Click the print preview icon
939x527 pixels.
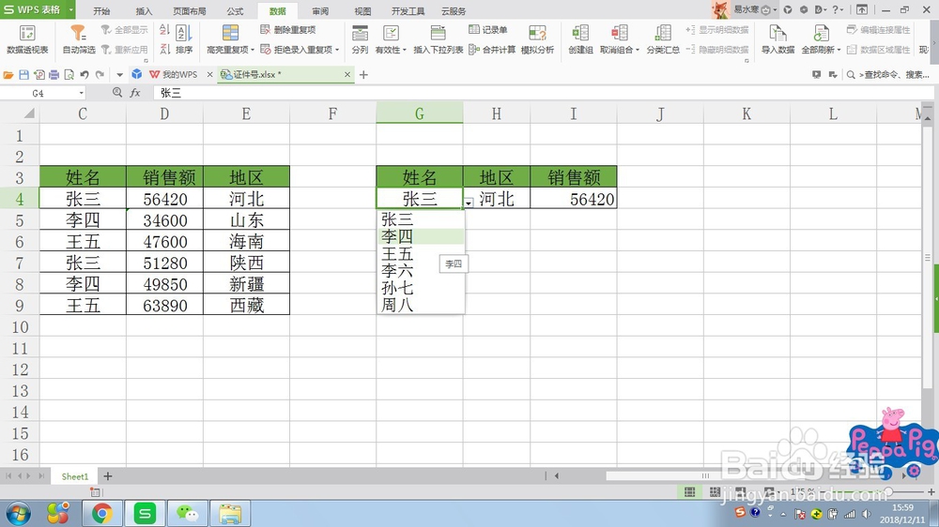(69, 75)
